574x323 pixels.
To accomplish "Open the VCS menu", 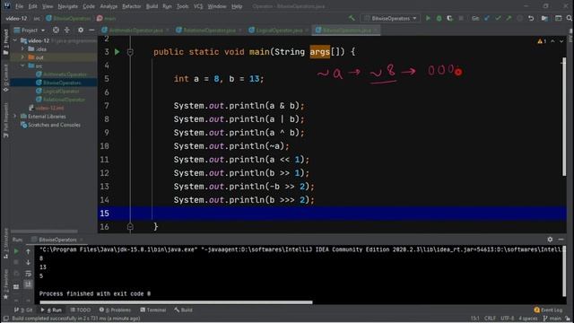I will click(x=198, y=6).
